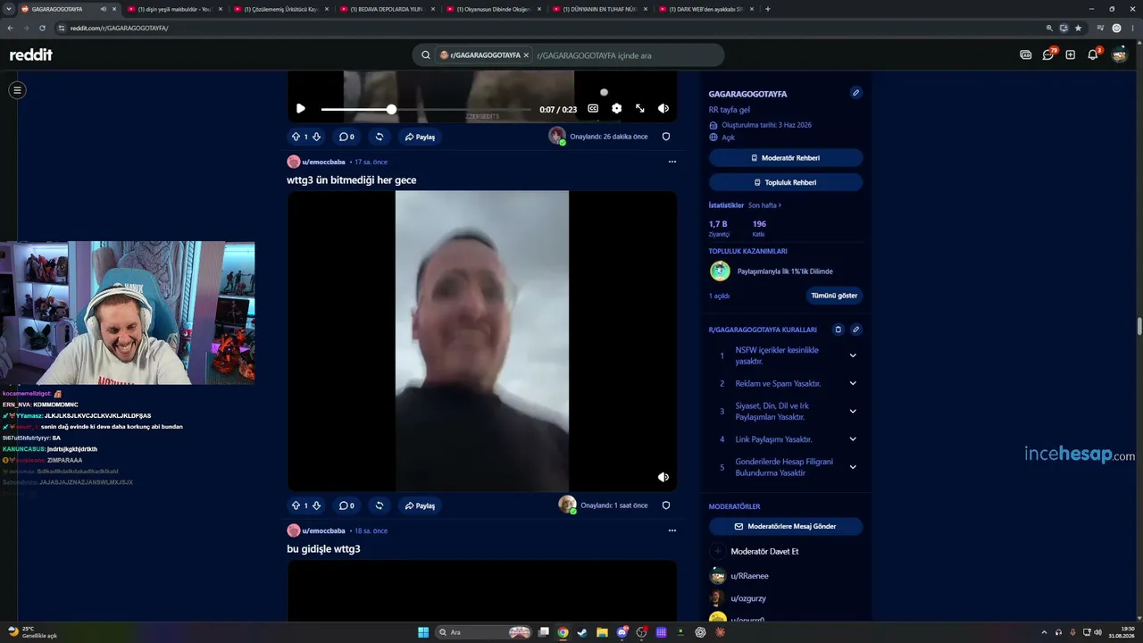Open a new browser tab

[768, 9]
